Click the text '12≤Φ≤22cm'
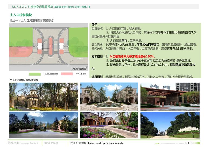This screenshot has height=147, width=208. pyautogui.click(x=159, y=64)
